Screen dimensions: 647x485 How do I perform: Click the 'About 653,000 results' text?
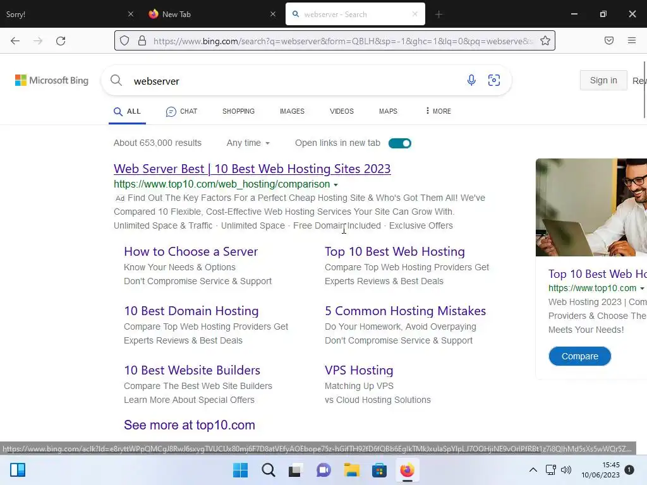click(157, 143)
